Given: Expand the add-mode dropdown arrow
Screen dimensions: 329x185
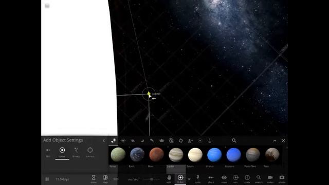Looking at the screenshot, I should click(x=189, y=179).
